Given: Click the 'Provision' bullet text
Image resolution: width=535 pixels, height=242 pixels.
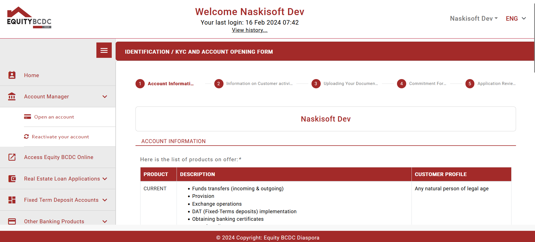Looking at the screenshot, I should [x=203, y=196].
